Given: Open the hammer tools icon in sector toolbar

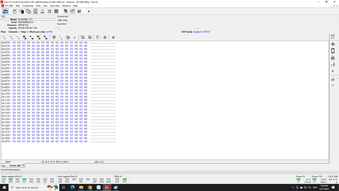Looking at the screenshot, I should tap(114, 37).
